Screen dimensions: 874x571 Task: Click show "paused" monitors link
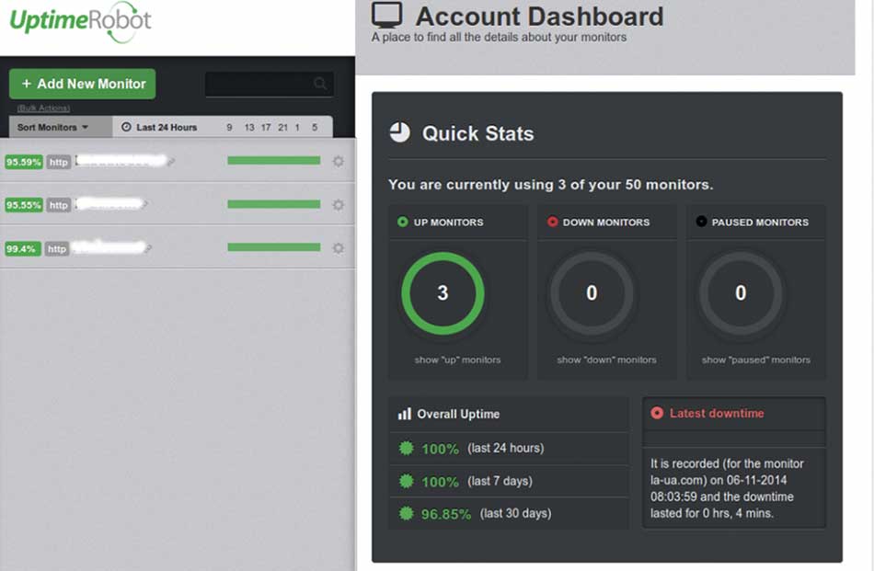(x=755, y=360)
